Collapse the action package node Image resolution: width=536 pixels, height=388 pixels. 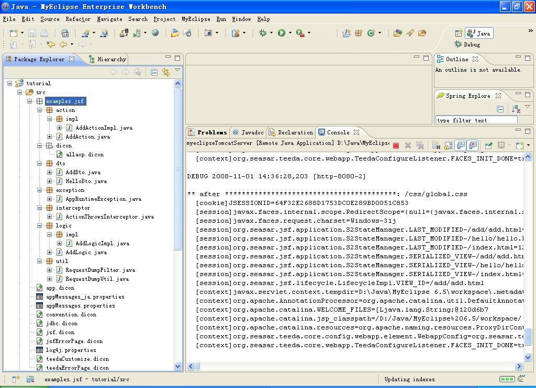39,110
